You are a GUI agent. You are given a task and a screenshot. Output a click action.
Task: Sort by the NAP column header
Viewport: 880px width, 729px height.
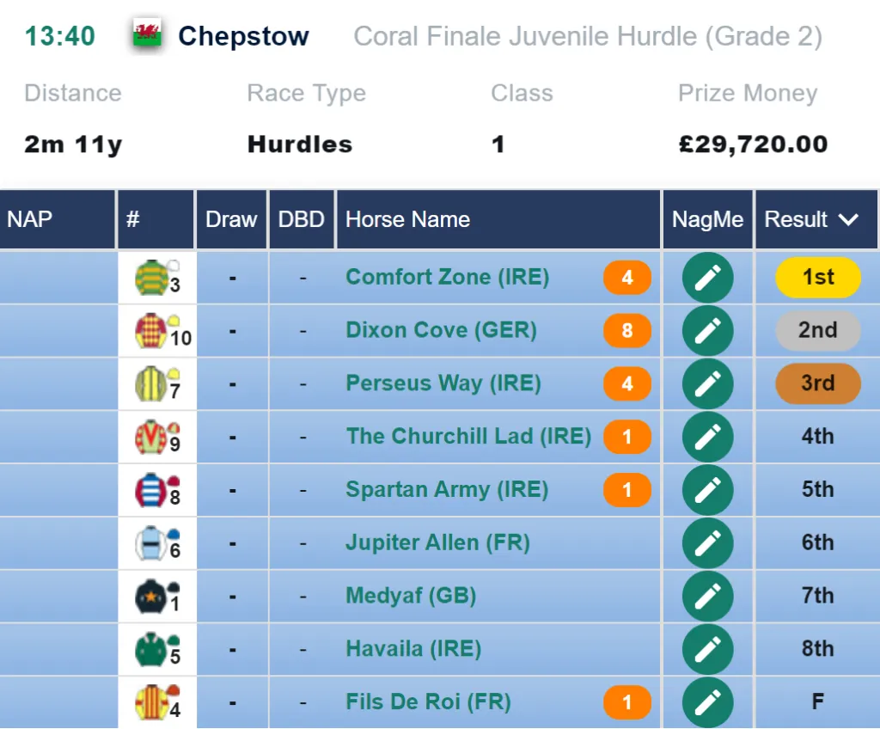click(x=29, y=219)
